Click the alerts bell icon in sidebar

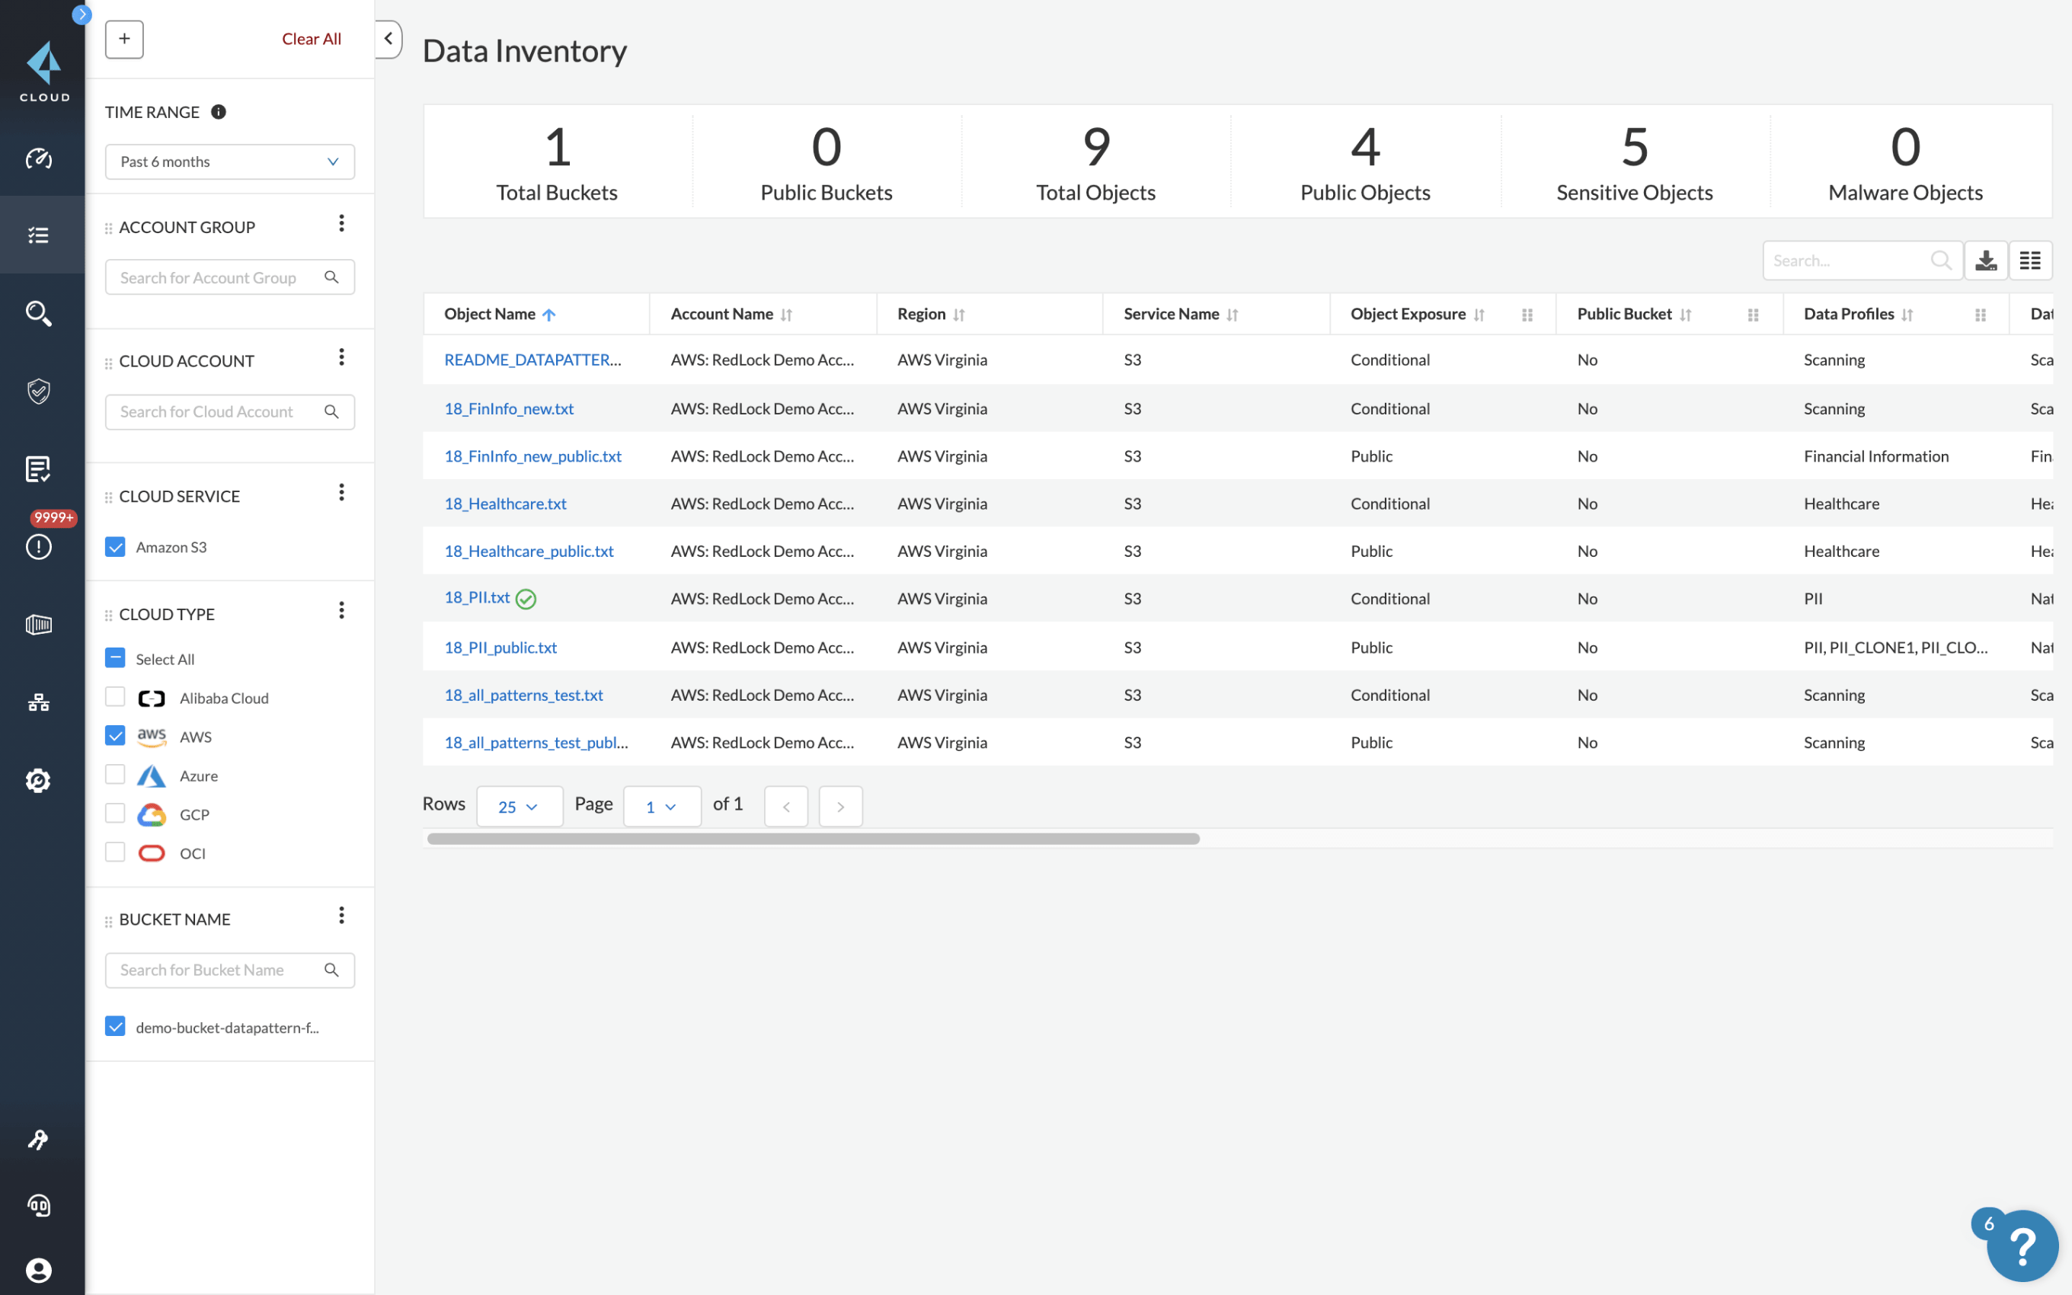click(40, 545)
